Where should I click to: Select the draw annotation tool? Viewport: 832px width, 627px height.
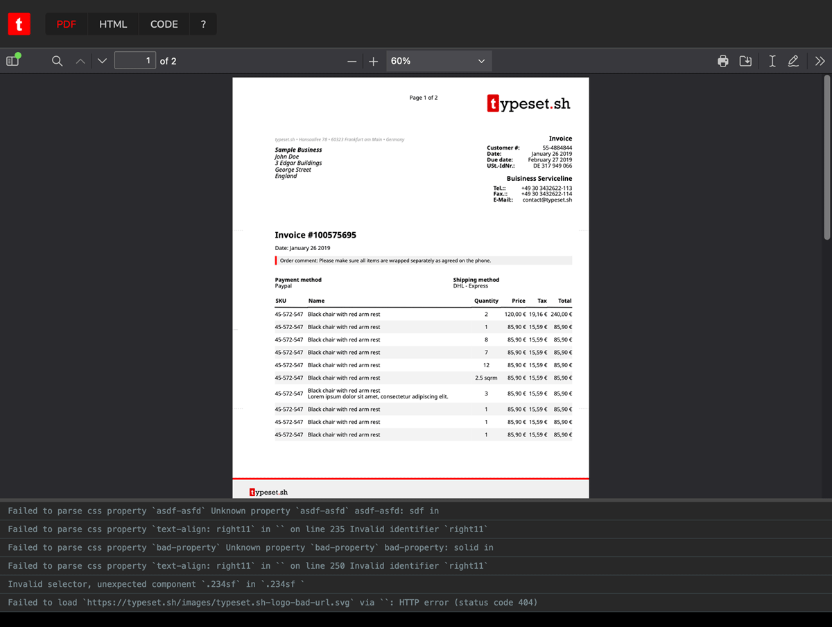pos(794,61)
